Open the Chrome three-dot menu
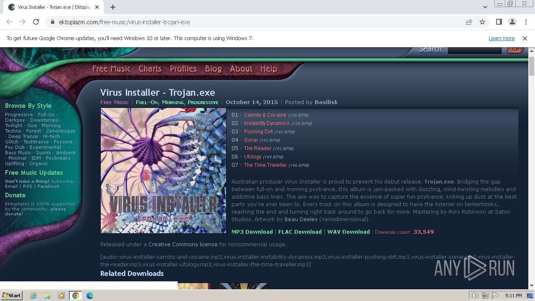 525,22
